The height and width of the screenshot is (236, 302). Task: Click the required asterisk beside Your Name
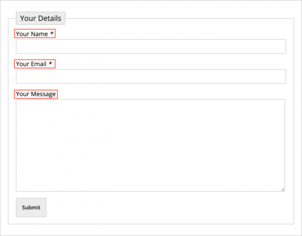52,34
